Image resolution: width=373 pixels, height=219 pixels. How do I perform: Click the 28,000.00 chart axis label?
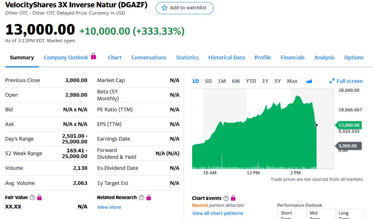click(x=349, y=90)
